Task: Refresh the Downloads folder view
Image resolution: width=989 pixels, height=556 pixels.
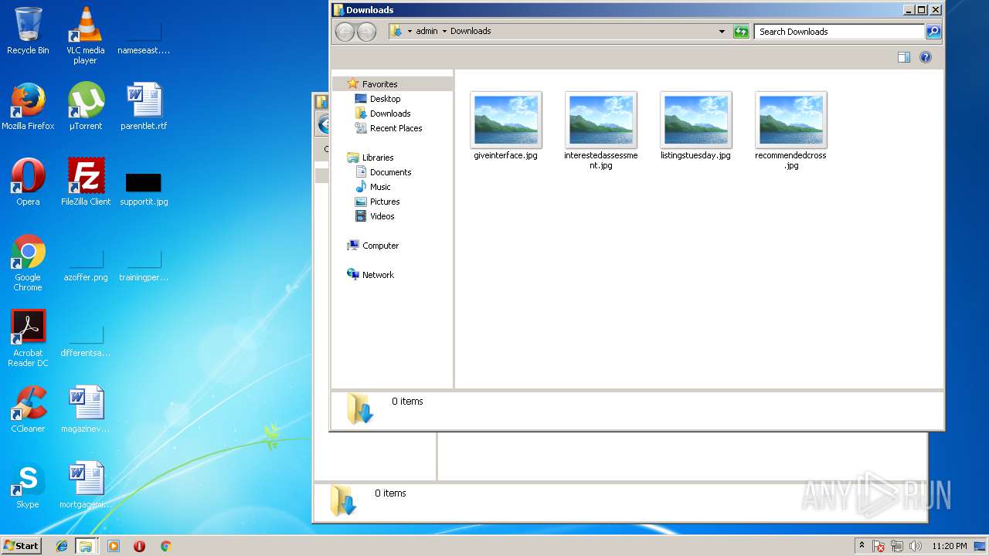Action: (741, 32)
